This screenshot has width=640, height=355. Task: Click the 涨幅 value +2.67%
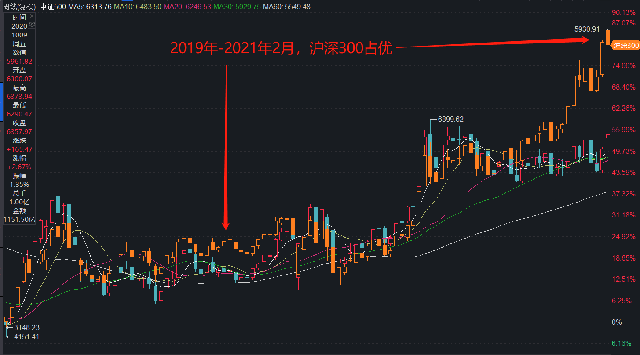(x=19, y=167)
